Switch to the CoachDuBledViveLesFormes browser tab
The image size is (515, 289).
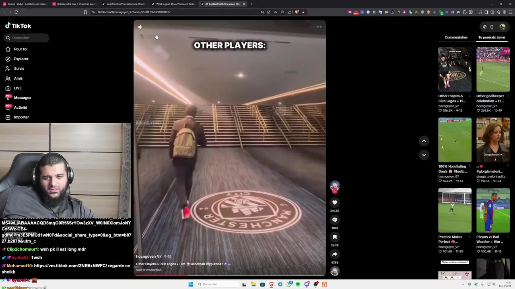click(x=124, y=4)
